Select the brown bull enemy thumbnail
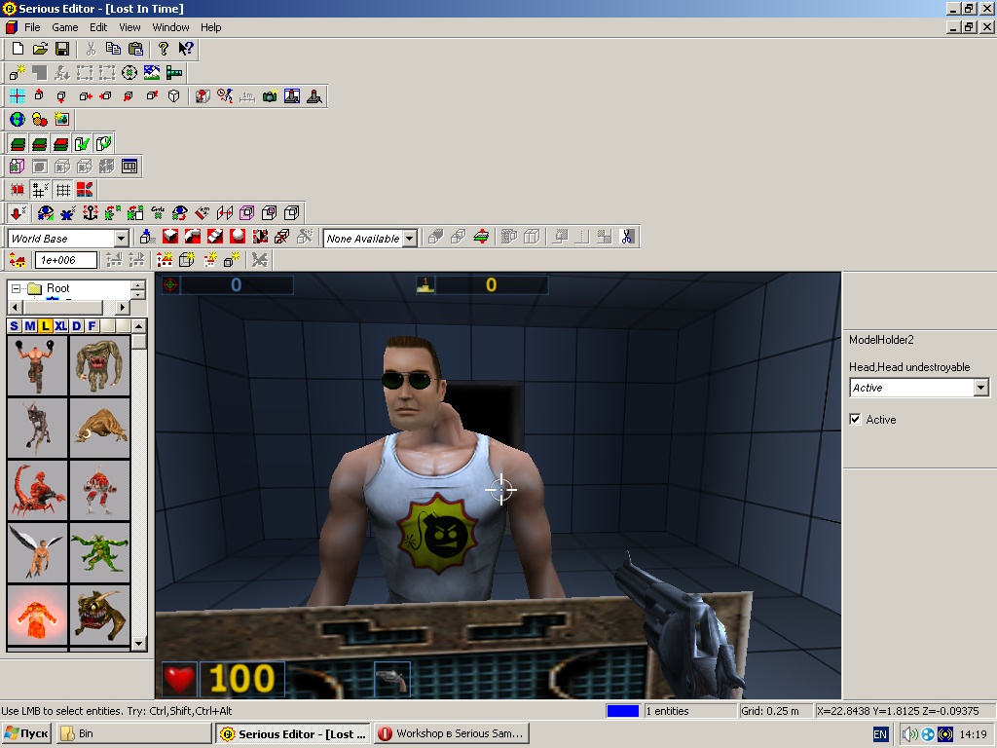This screenshot has width=997, height=748. tap(100, 429)
